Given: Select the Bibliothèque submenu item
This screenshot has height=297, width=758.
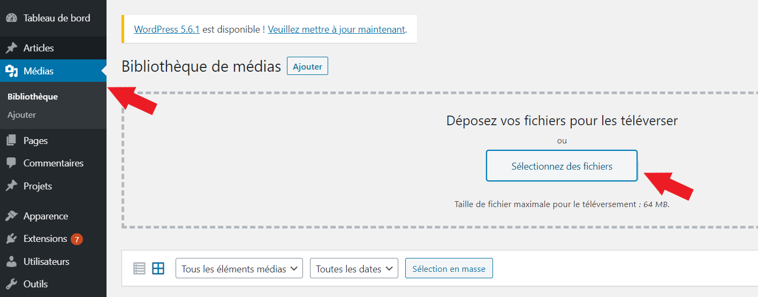Looking at the screenshot, I should (33, 97).
